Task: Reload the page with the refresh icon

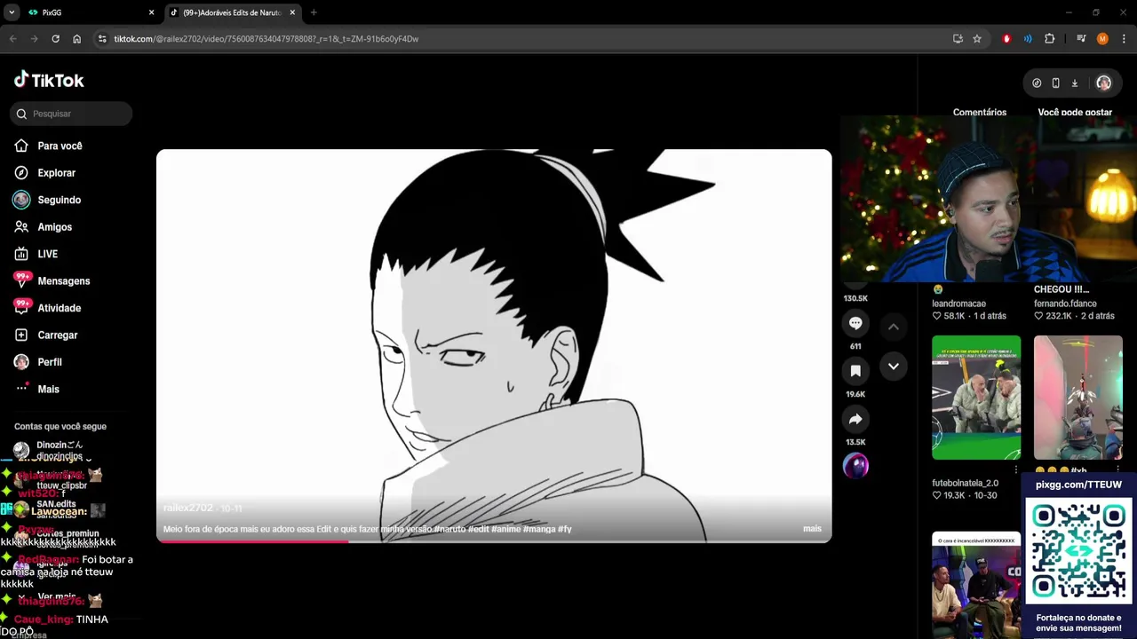Action: coord(55,39)
